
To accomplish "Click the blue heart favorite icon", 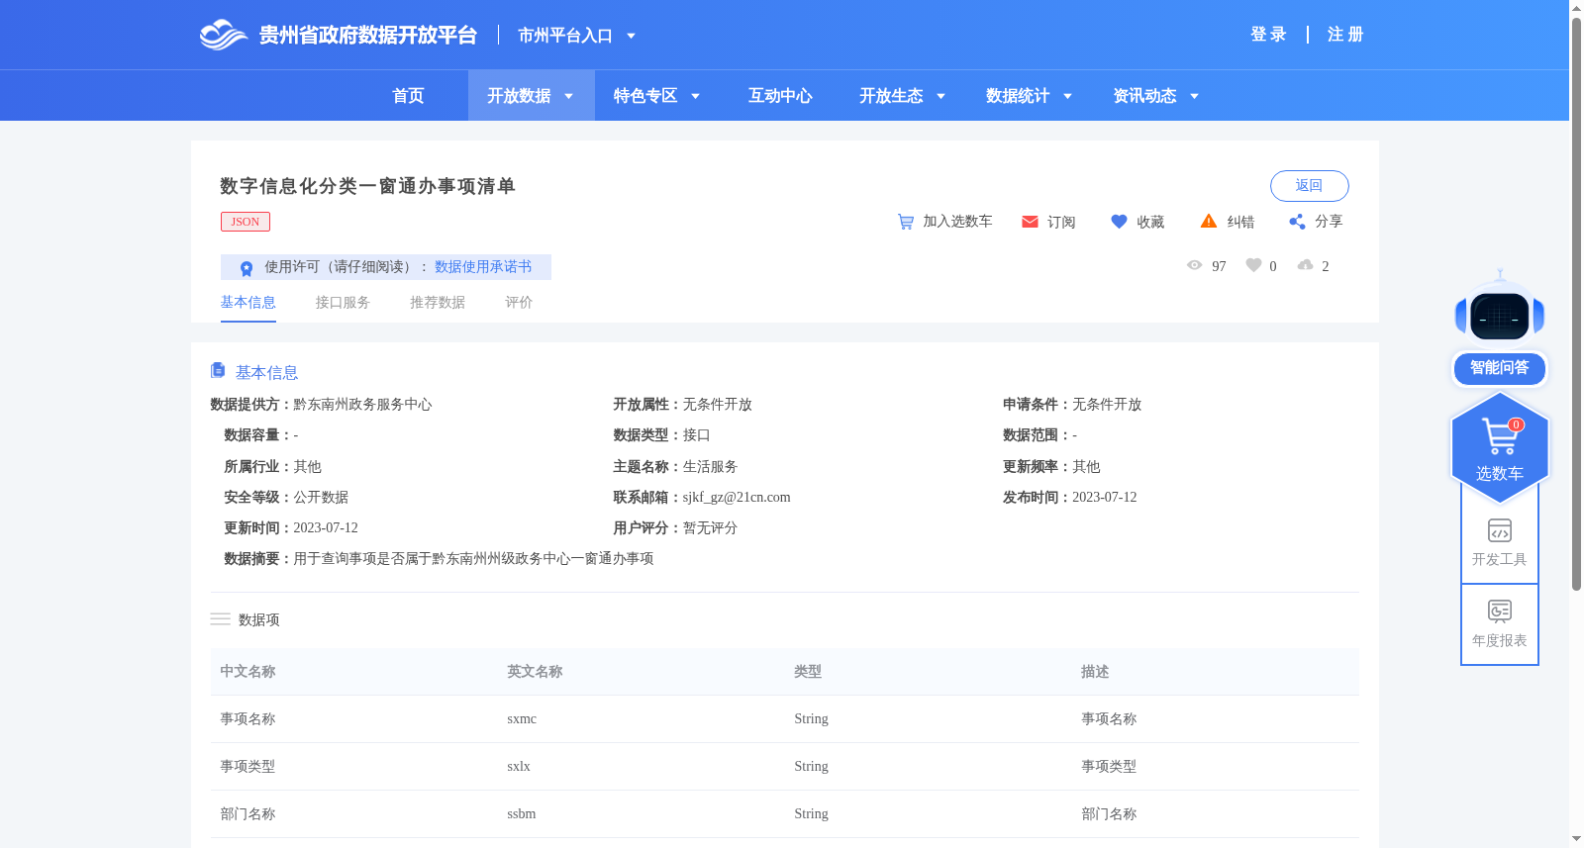I will click(x=1119, y=222).
